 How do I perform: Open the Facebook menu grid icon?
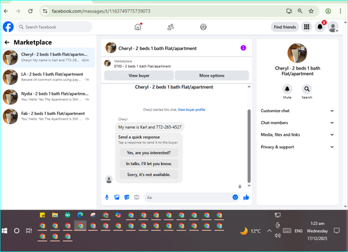pos(307,27)
